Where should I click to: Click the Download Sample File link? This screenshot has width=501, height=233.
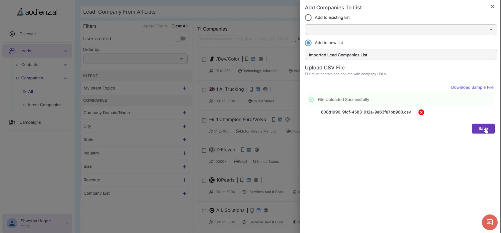472,88
